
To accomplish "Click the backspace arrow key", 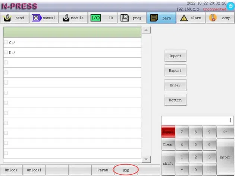I will [225, 132].
